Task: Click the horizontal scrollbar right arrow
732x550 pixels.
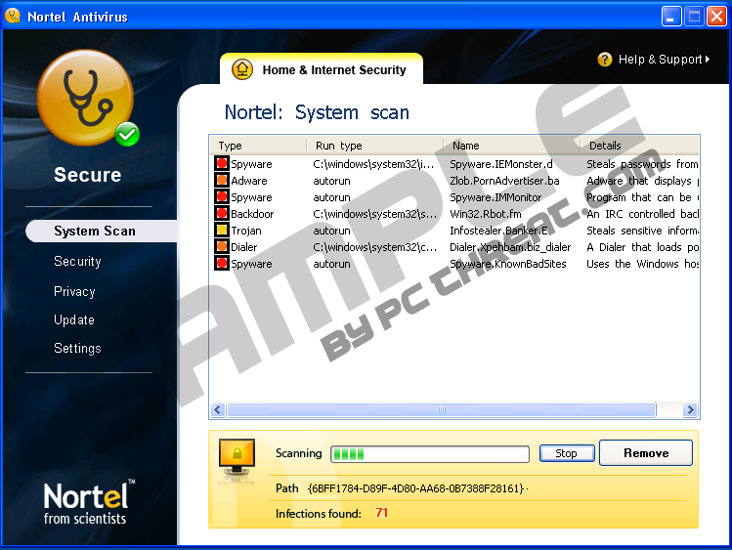Action: click(x=691, y=410)
